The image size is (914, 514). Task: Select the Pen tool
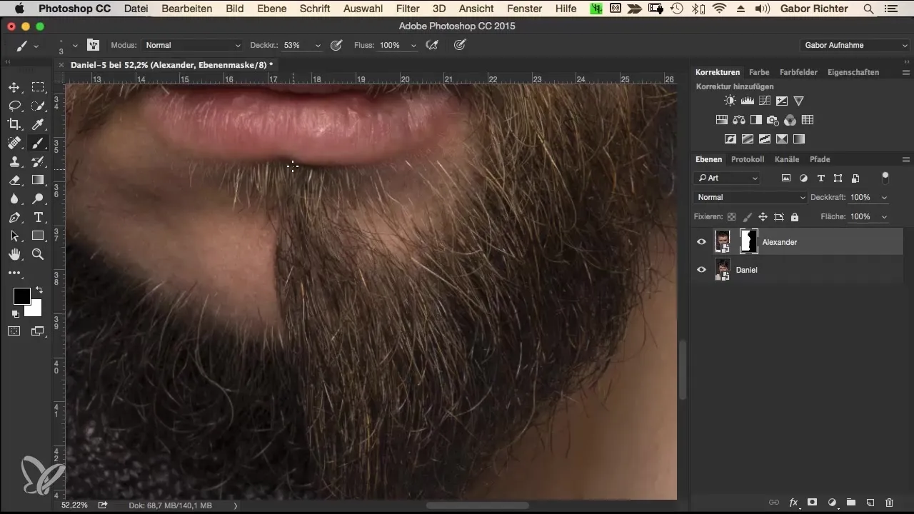click(x=14, y=217)
